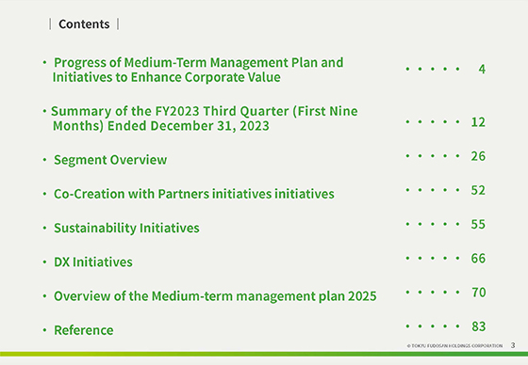Click page number 12
528x365 pixels.
coord(478,122)
